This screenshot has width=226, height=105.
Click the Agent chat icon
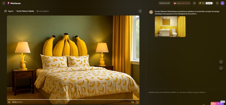[x=6, y=11]
